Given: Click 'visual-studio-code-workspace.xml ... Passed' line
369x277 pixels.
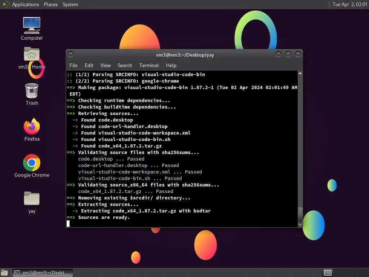Looking at the screenshot, I should click(140, 172).
